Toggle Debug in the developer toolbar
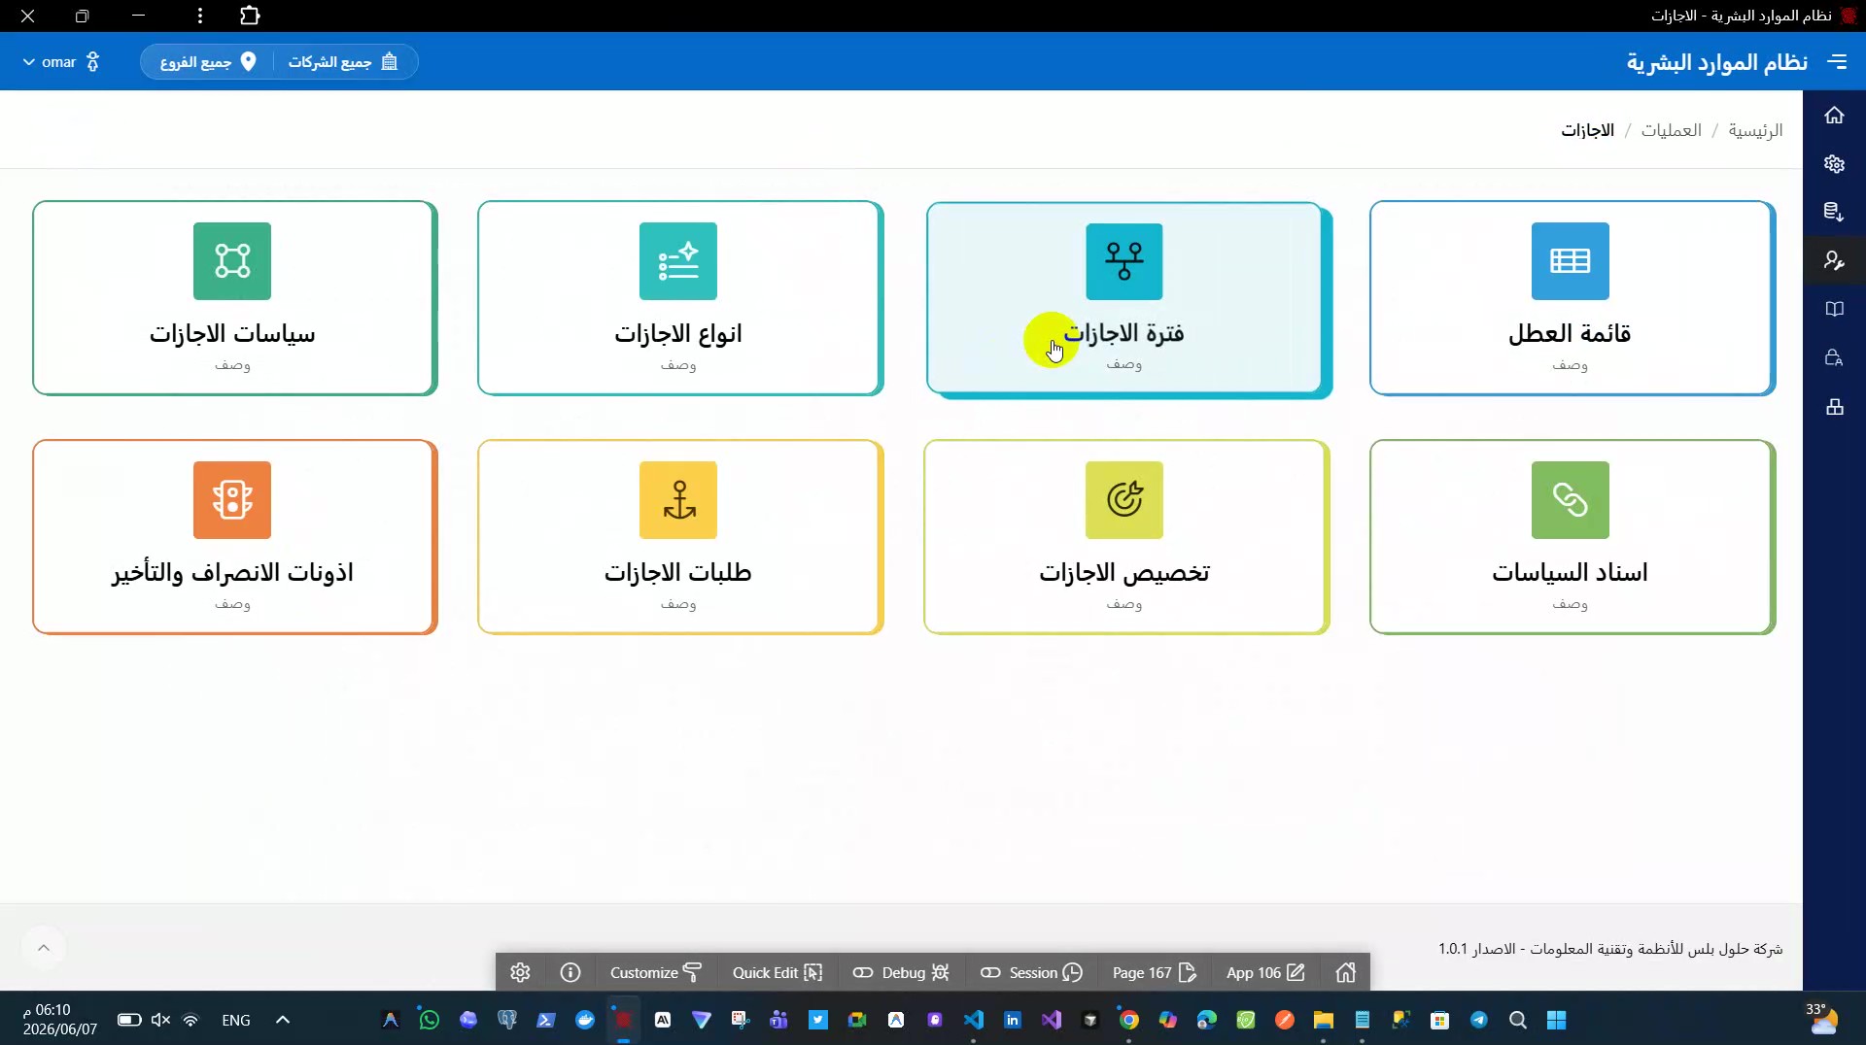The height and width of the screenshot is (1045, 1866). pos(901,972)
